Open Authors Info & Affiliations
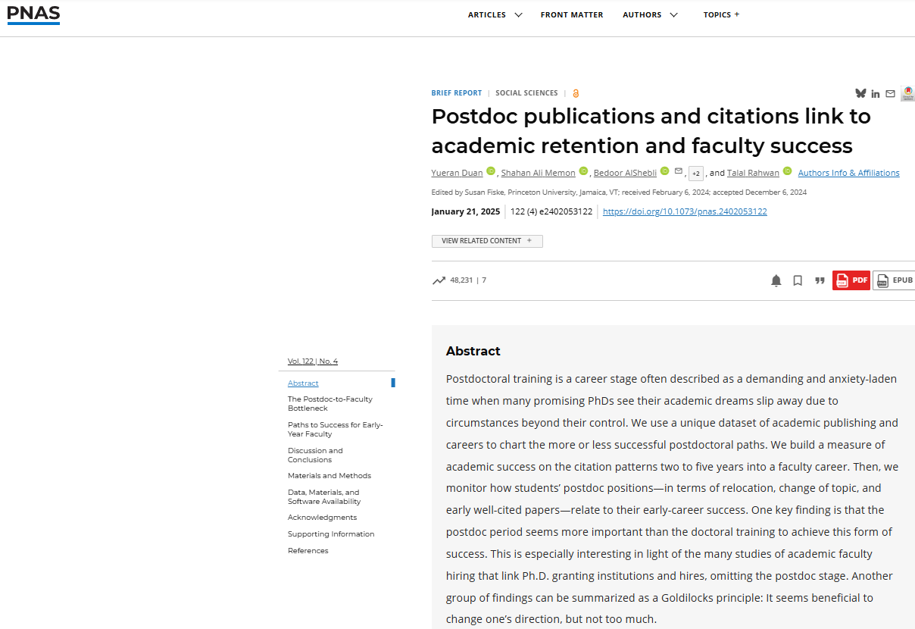This screenshot has height=629, width=915. [848, 173]
